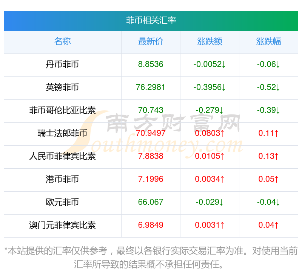302x276 pixels.
Task: Click the change value -0.3956↓
Action: tap(210, 87)
